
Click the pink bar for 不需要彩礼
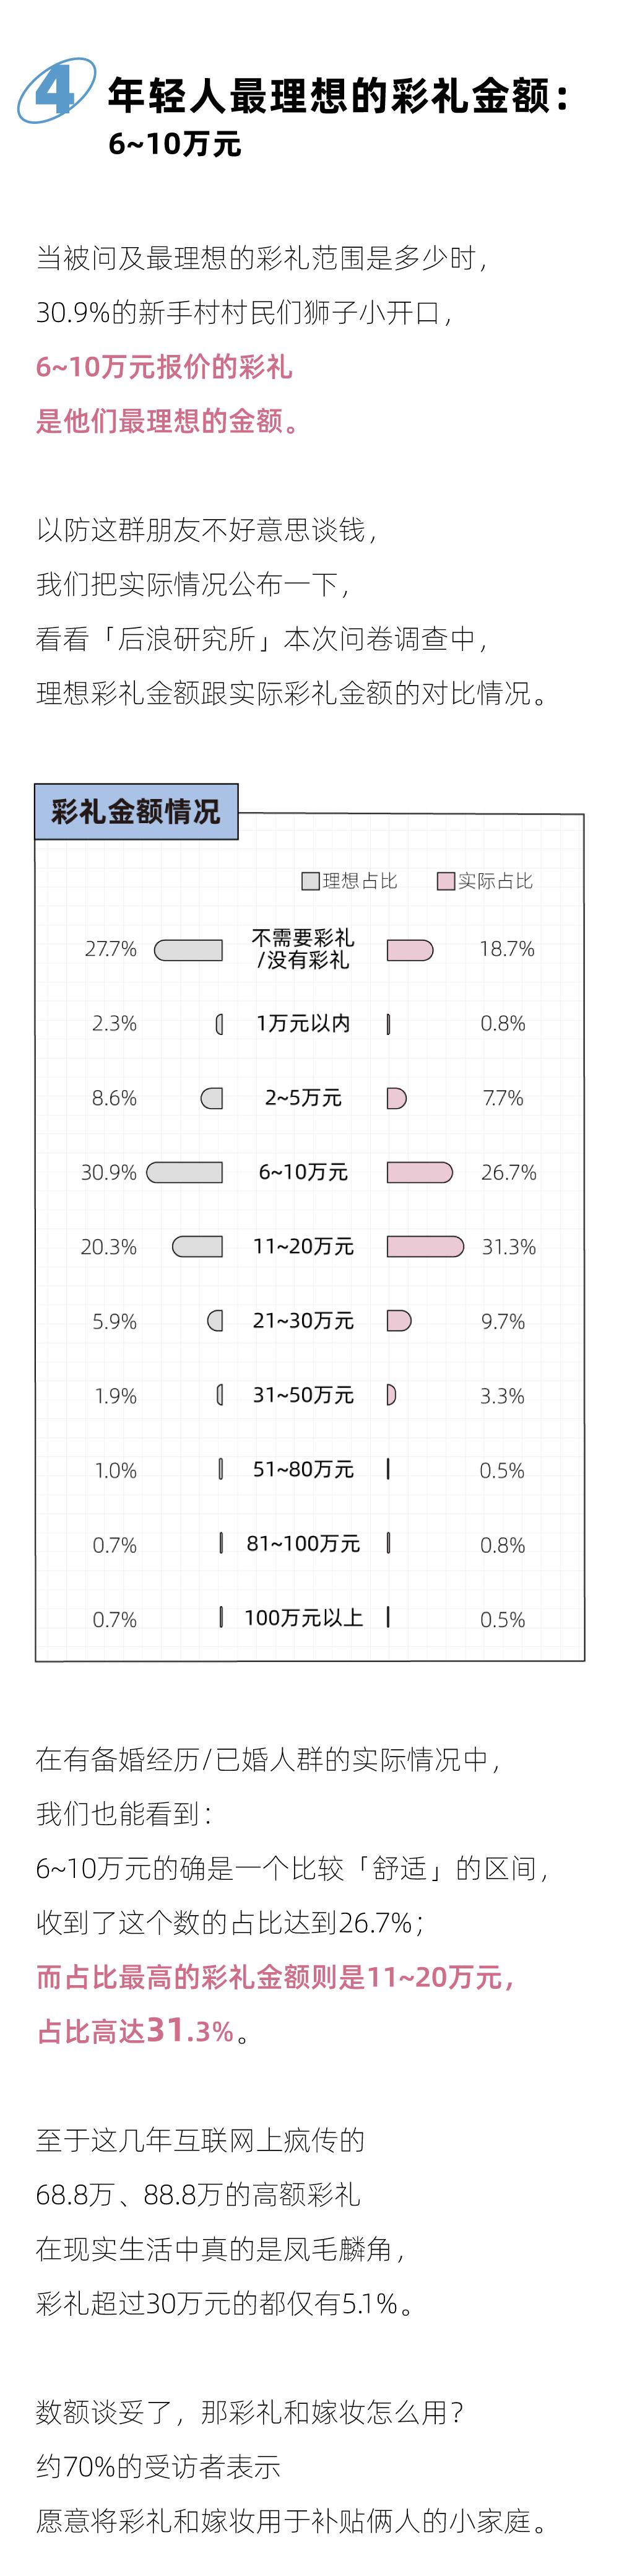[x=409, y=949]
